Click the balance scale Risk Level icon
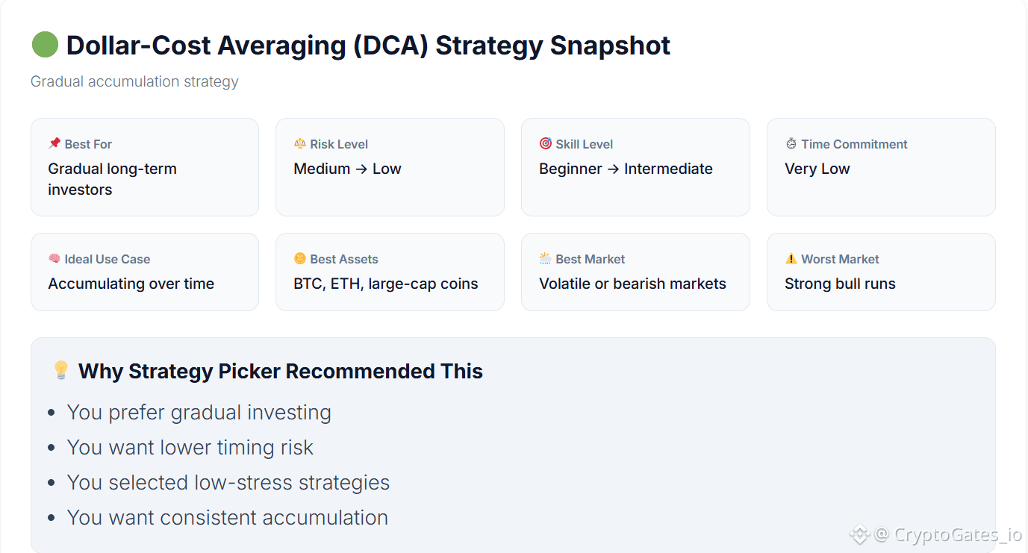Image resolution: width=1028 pixels, height=553 pixels. pos(300,143)
